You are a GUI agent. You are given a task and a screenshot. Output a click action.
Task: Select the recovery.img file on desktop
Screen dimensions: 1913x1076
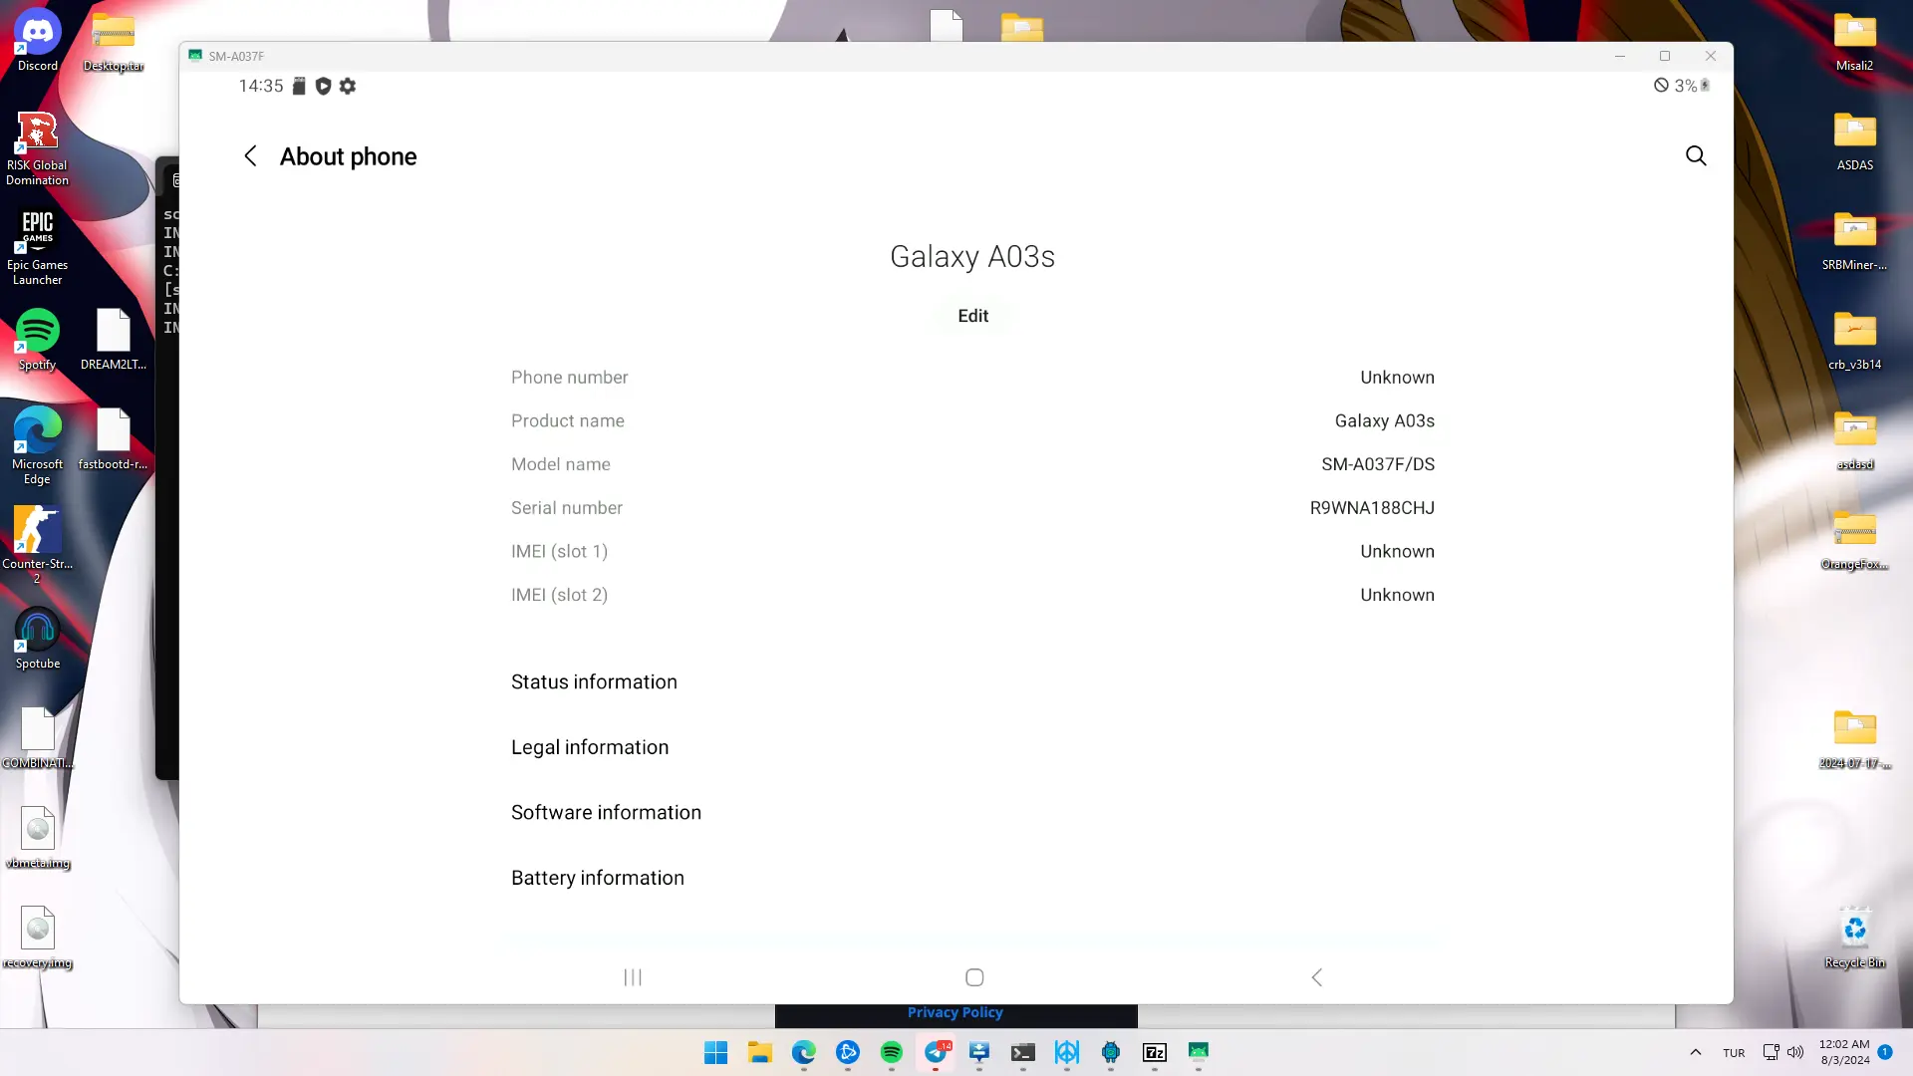(x=38, y=938)
